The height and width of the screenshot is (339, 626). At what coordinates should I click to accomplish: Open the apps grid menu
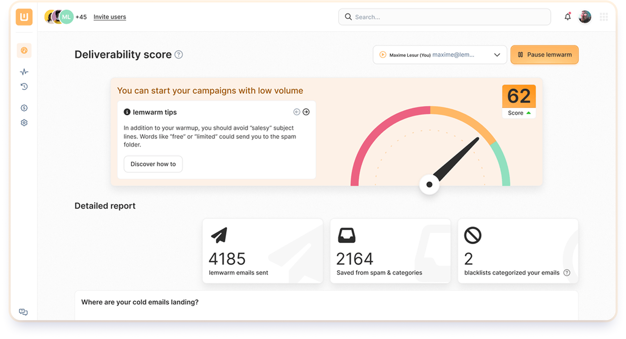point(603,17)
